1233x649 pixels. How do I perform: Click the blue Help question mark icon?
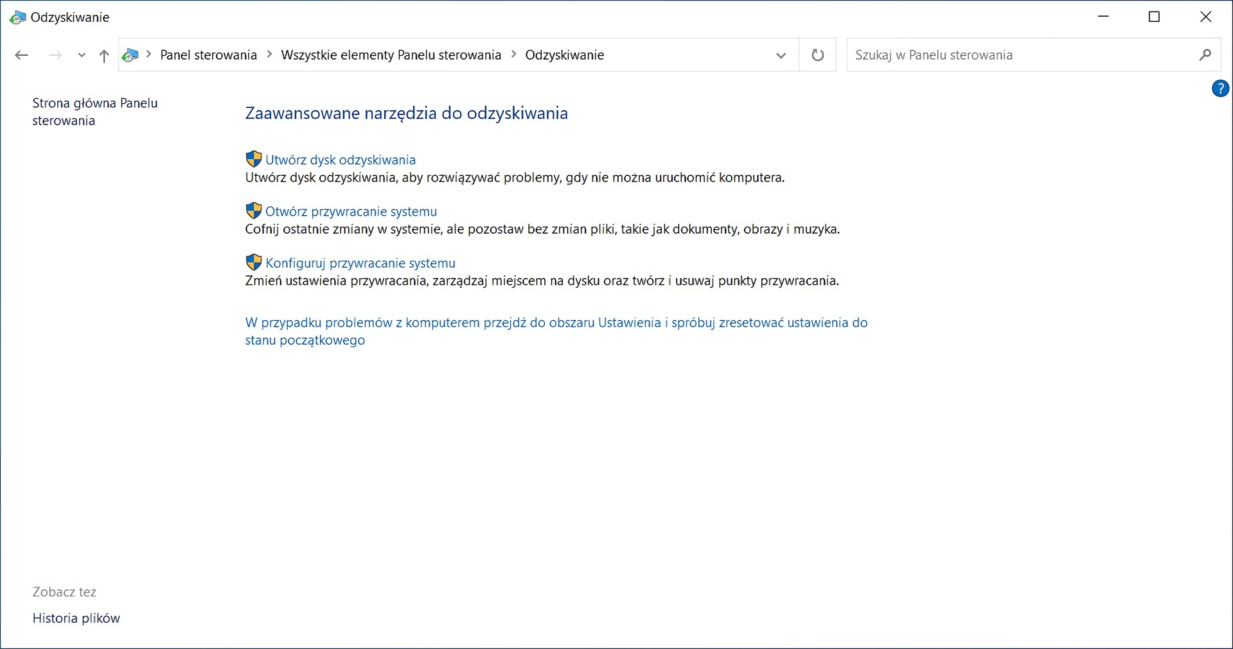1220,89
